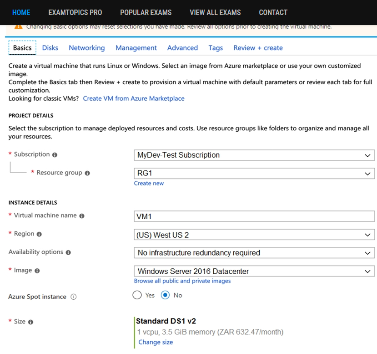
Task: Switch to the Management tab
Action: point(136,48)
